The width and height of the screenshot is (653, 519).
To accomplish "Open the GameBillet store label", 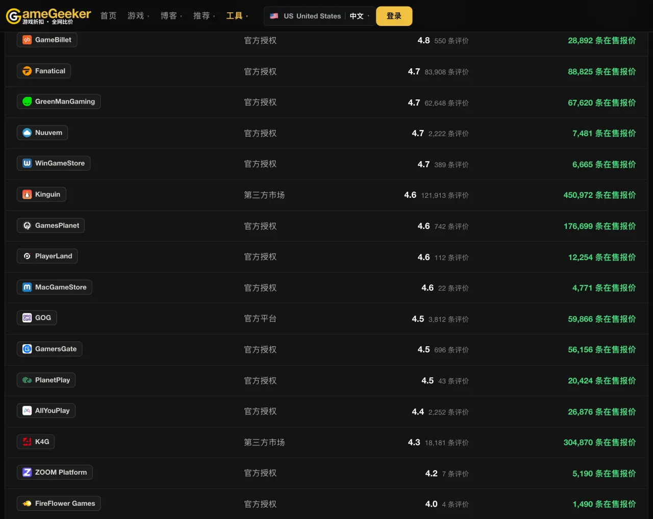I will 47,40.
